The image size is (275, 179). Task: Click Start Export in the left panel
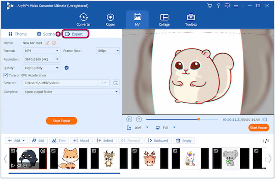click(61, 121)
